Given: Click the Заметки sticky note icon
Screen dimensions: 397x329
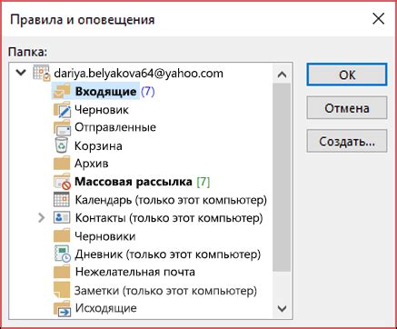Looking at the screenshot, I should (62, 290).
